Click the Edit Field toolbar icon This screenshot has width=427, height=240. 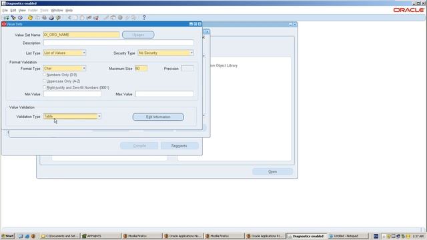pyautogui.click(x=106, y=18)
